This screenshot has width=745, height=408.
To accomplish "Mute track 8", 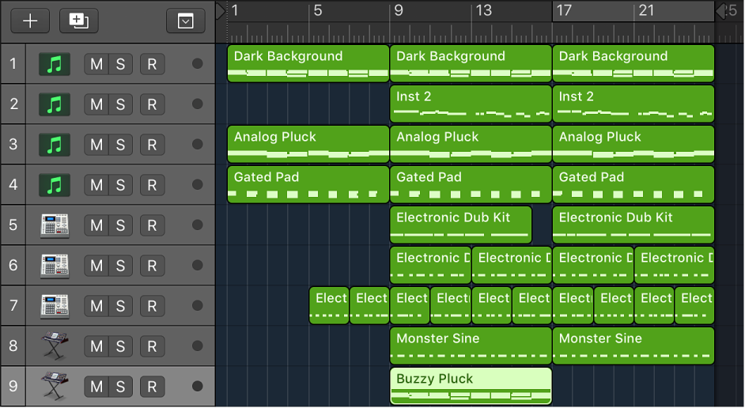I will point(96,347).
